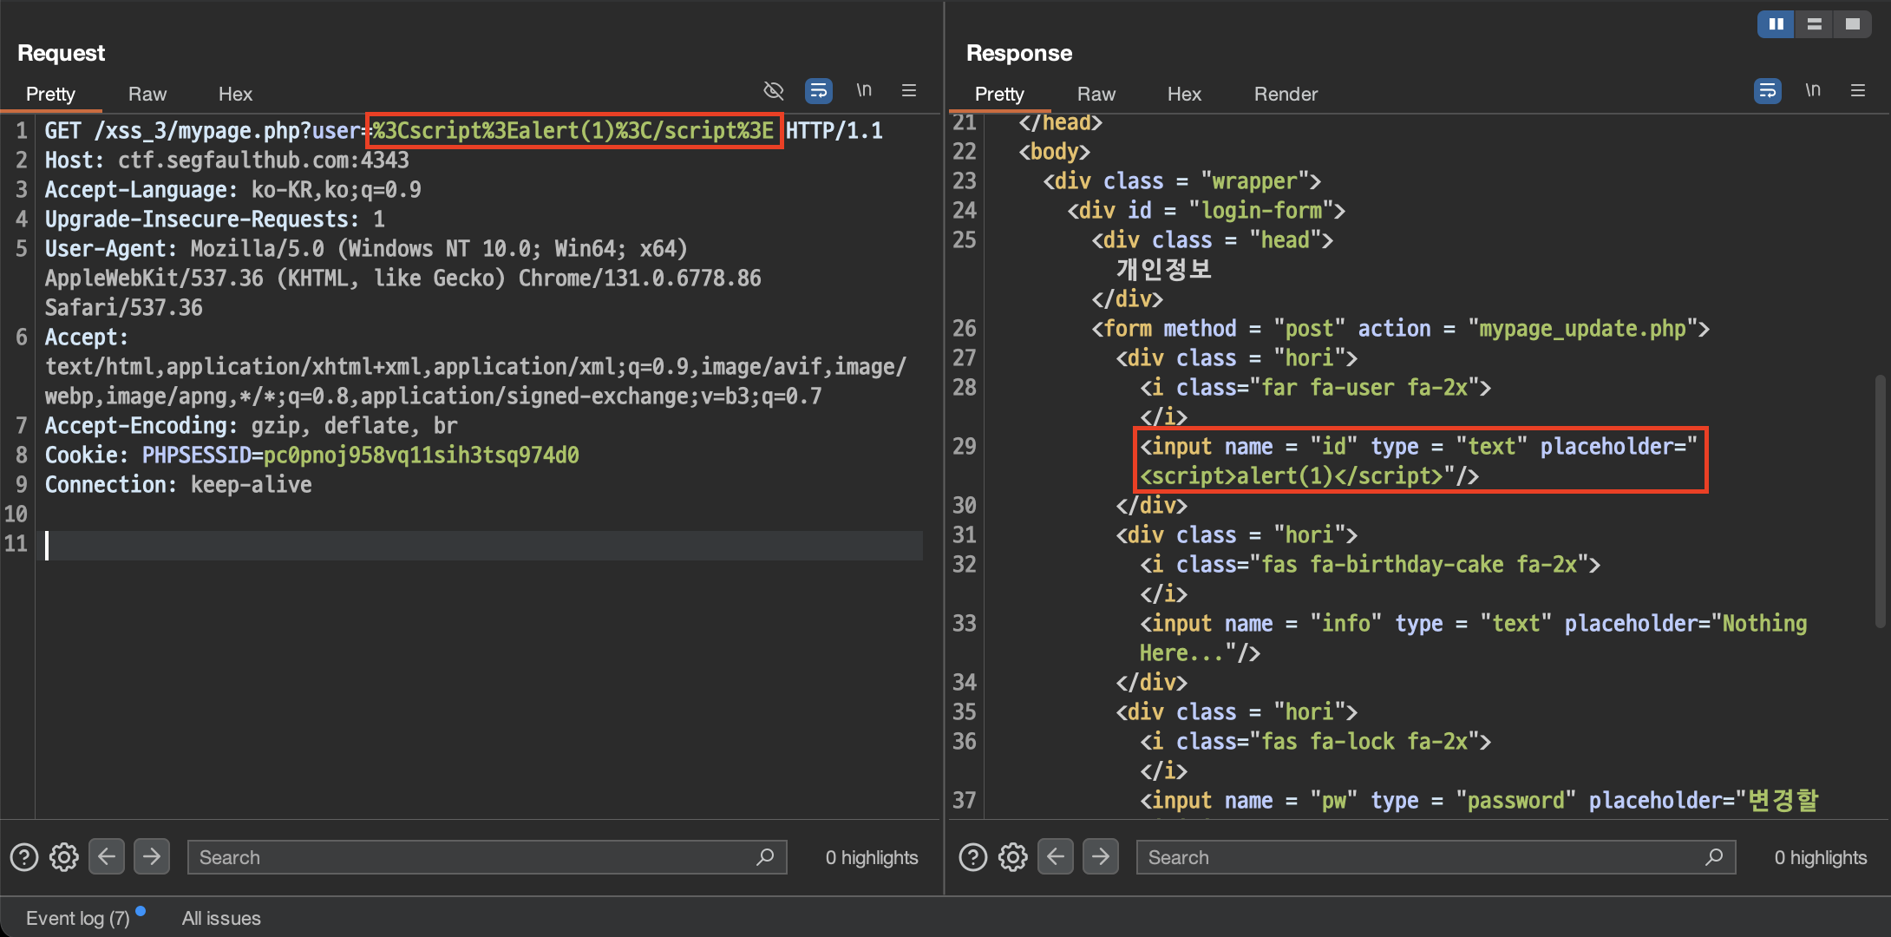Switch to side-by-side split layout
1891x937 pixels.
(1776, 24)
